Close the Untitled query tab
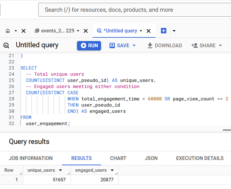 (x=148, y=31)
